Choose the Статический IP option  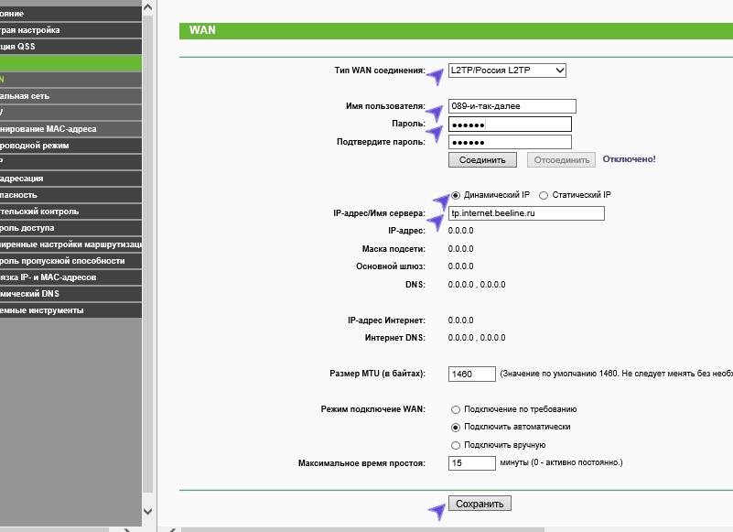(544, 195)
